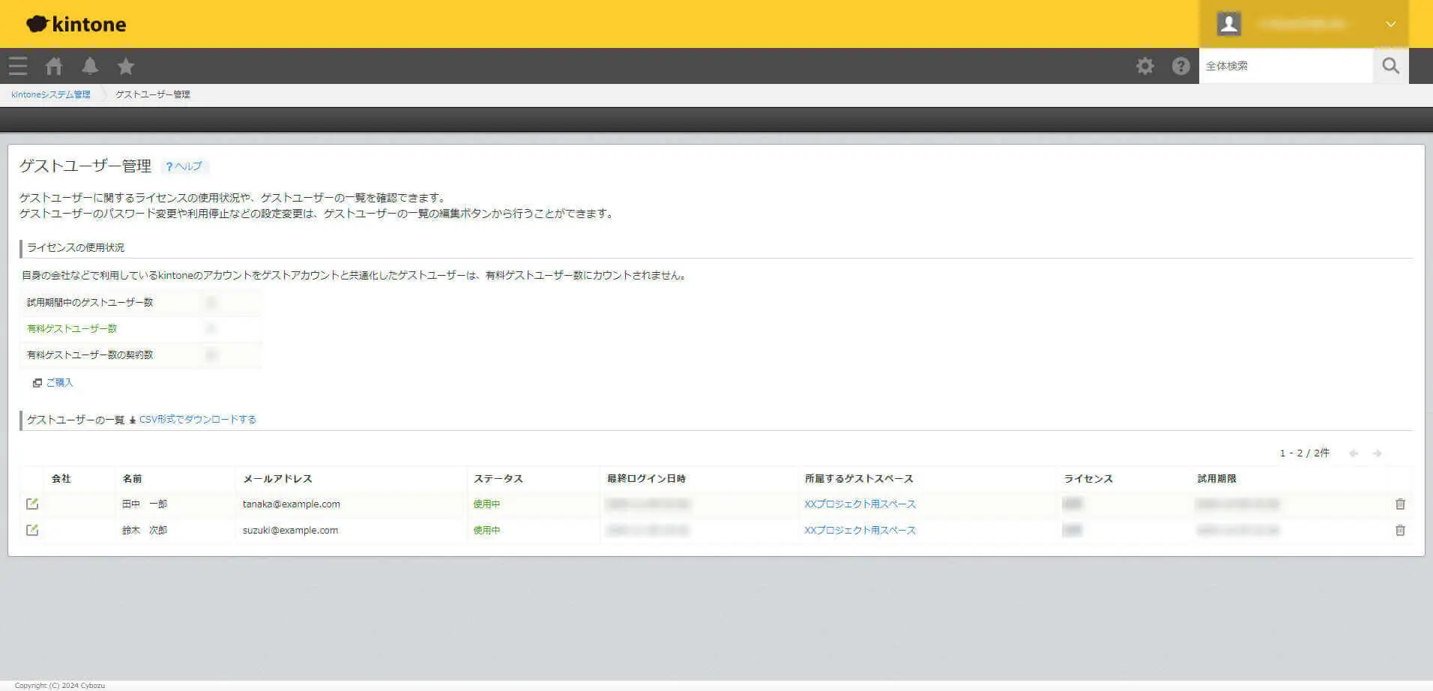Edit guest user 田中 一郎
This screenshot has width=1433, height=691.
(x=32, y=504)
